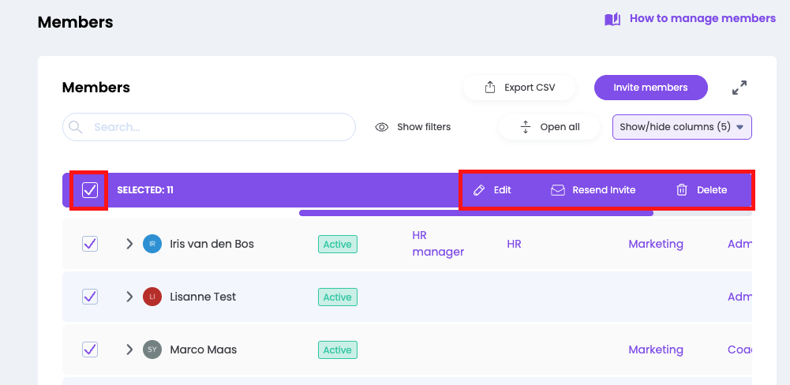Viewport: 790px width, 385px height.
Task: Open Show/hide columns dropdown
Action: click(682, 127)
